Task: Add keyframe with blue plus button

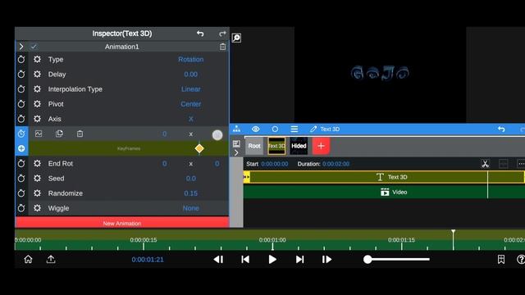Action: tap(21, 148)
